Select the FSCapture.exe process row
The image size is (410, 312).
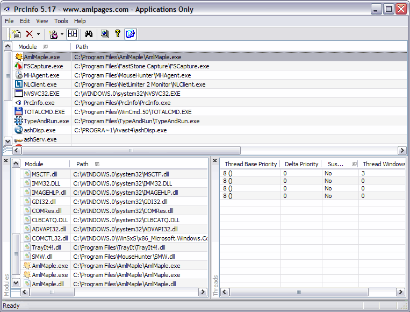point(43,66)
